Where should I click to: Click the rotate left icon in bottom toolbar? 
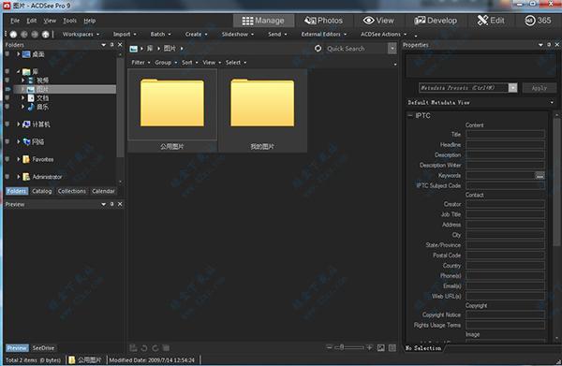pos(144,348)
